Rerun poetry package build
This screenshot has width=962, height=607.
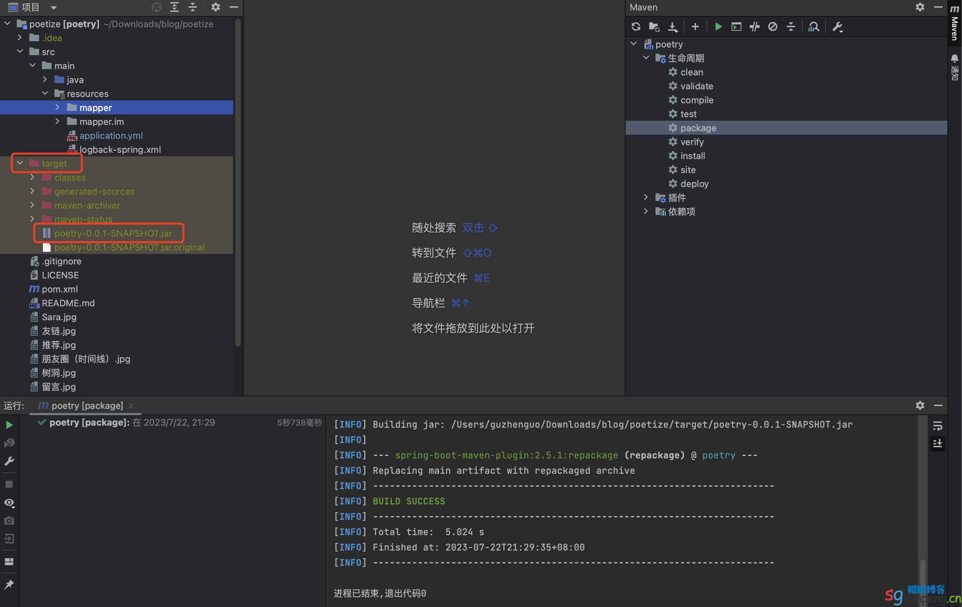tap(9, 425)
